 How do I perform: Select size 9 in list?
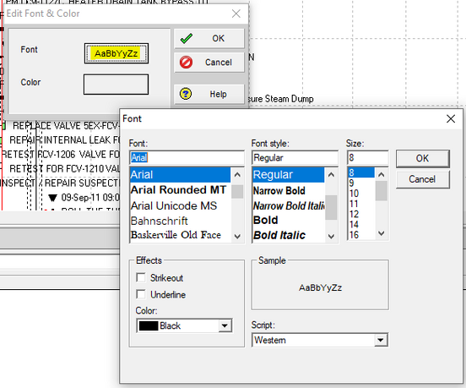pos(361,183)
